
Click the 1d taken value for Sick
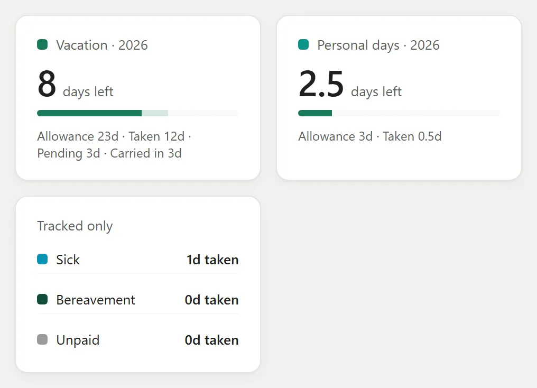click(x=212, y=260)
